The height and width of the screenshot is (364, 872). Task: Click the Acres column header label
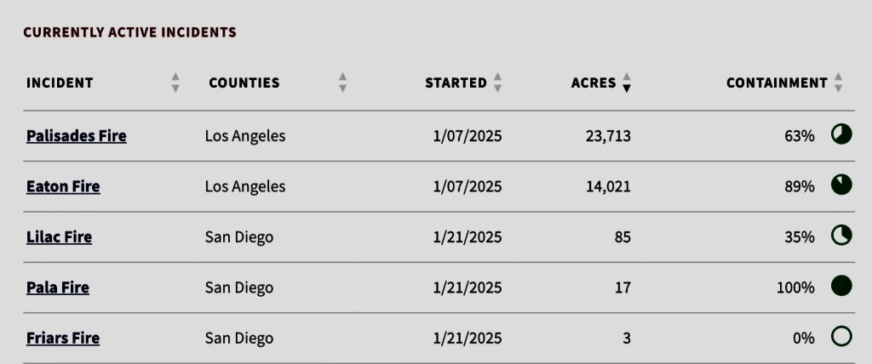click(593, 82)
